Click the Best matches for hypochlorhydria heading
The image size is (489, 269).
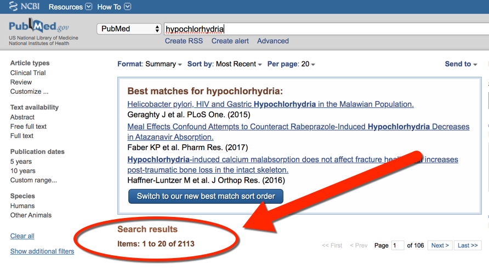205,91
